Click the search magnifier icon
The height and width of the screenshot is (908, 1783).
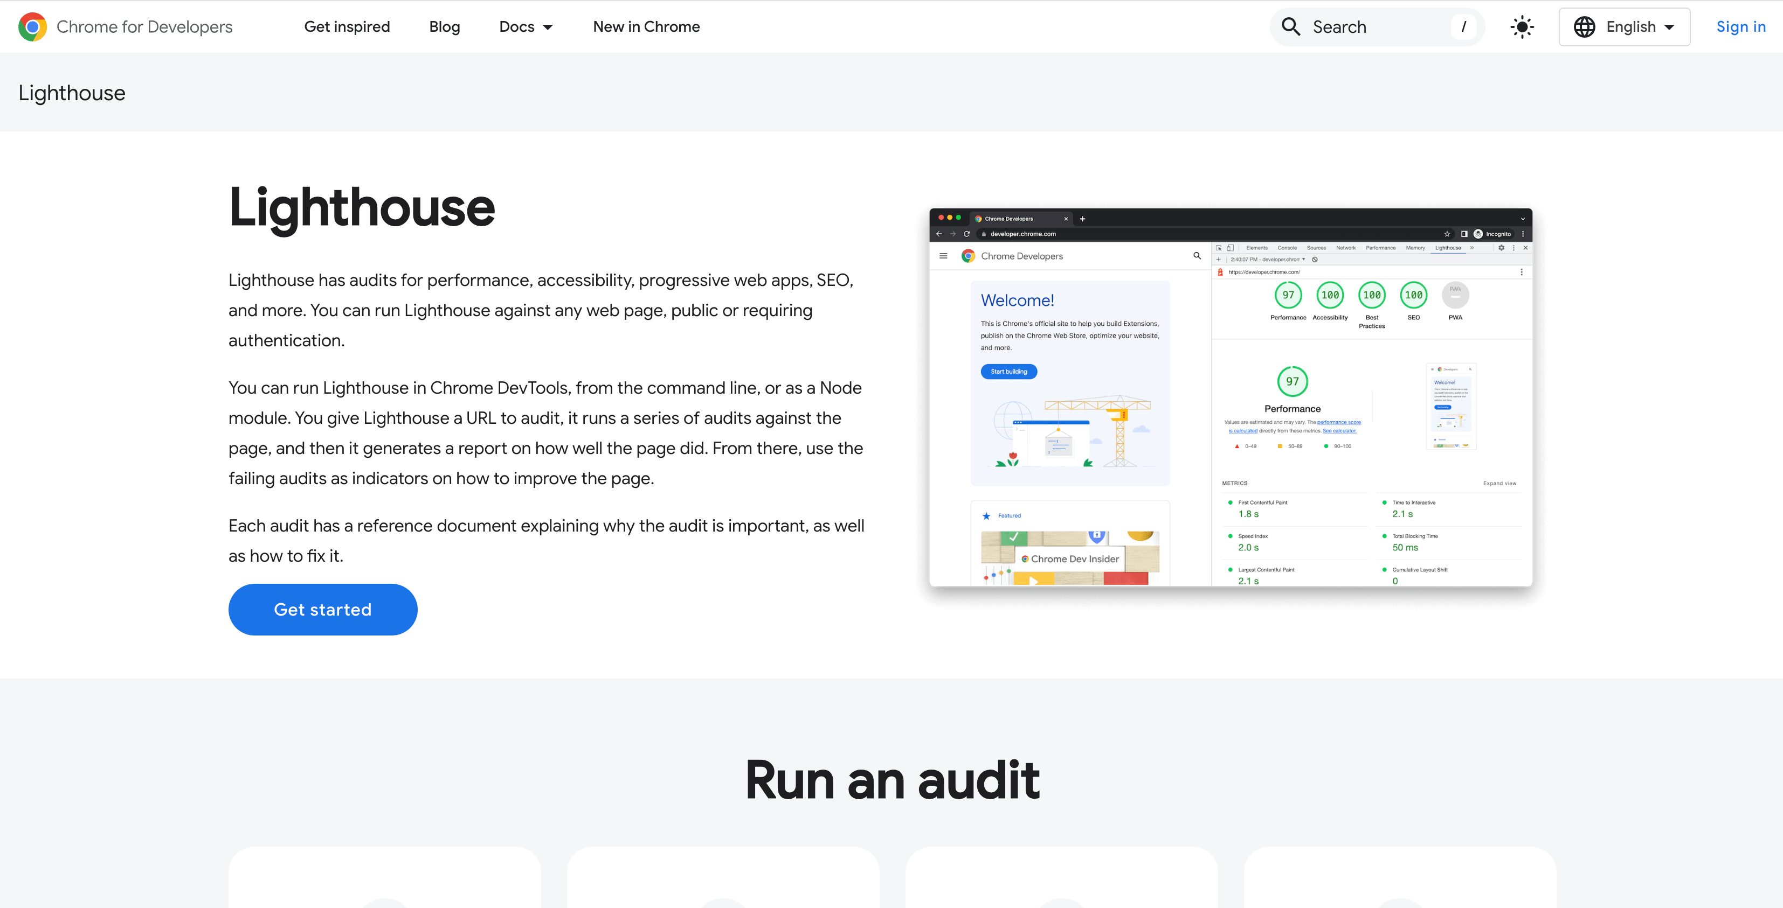click(x=1291, y=27)
